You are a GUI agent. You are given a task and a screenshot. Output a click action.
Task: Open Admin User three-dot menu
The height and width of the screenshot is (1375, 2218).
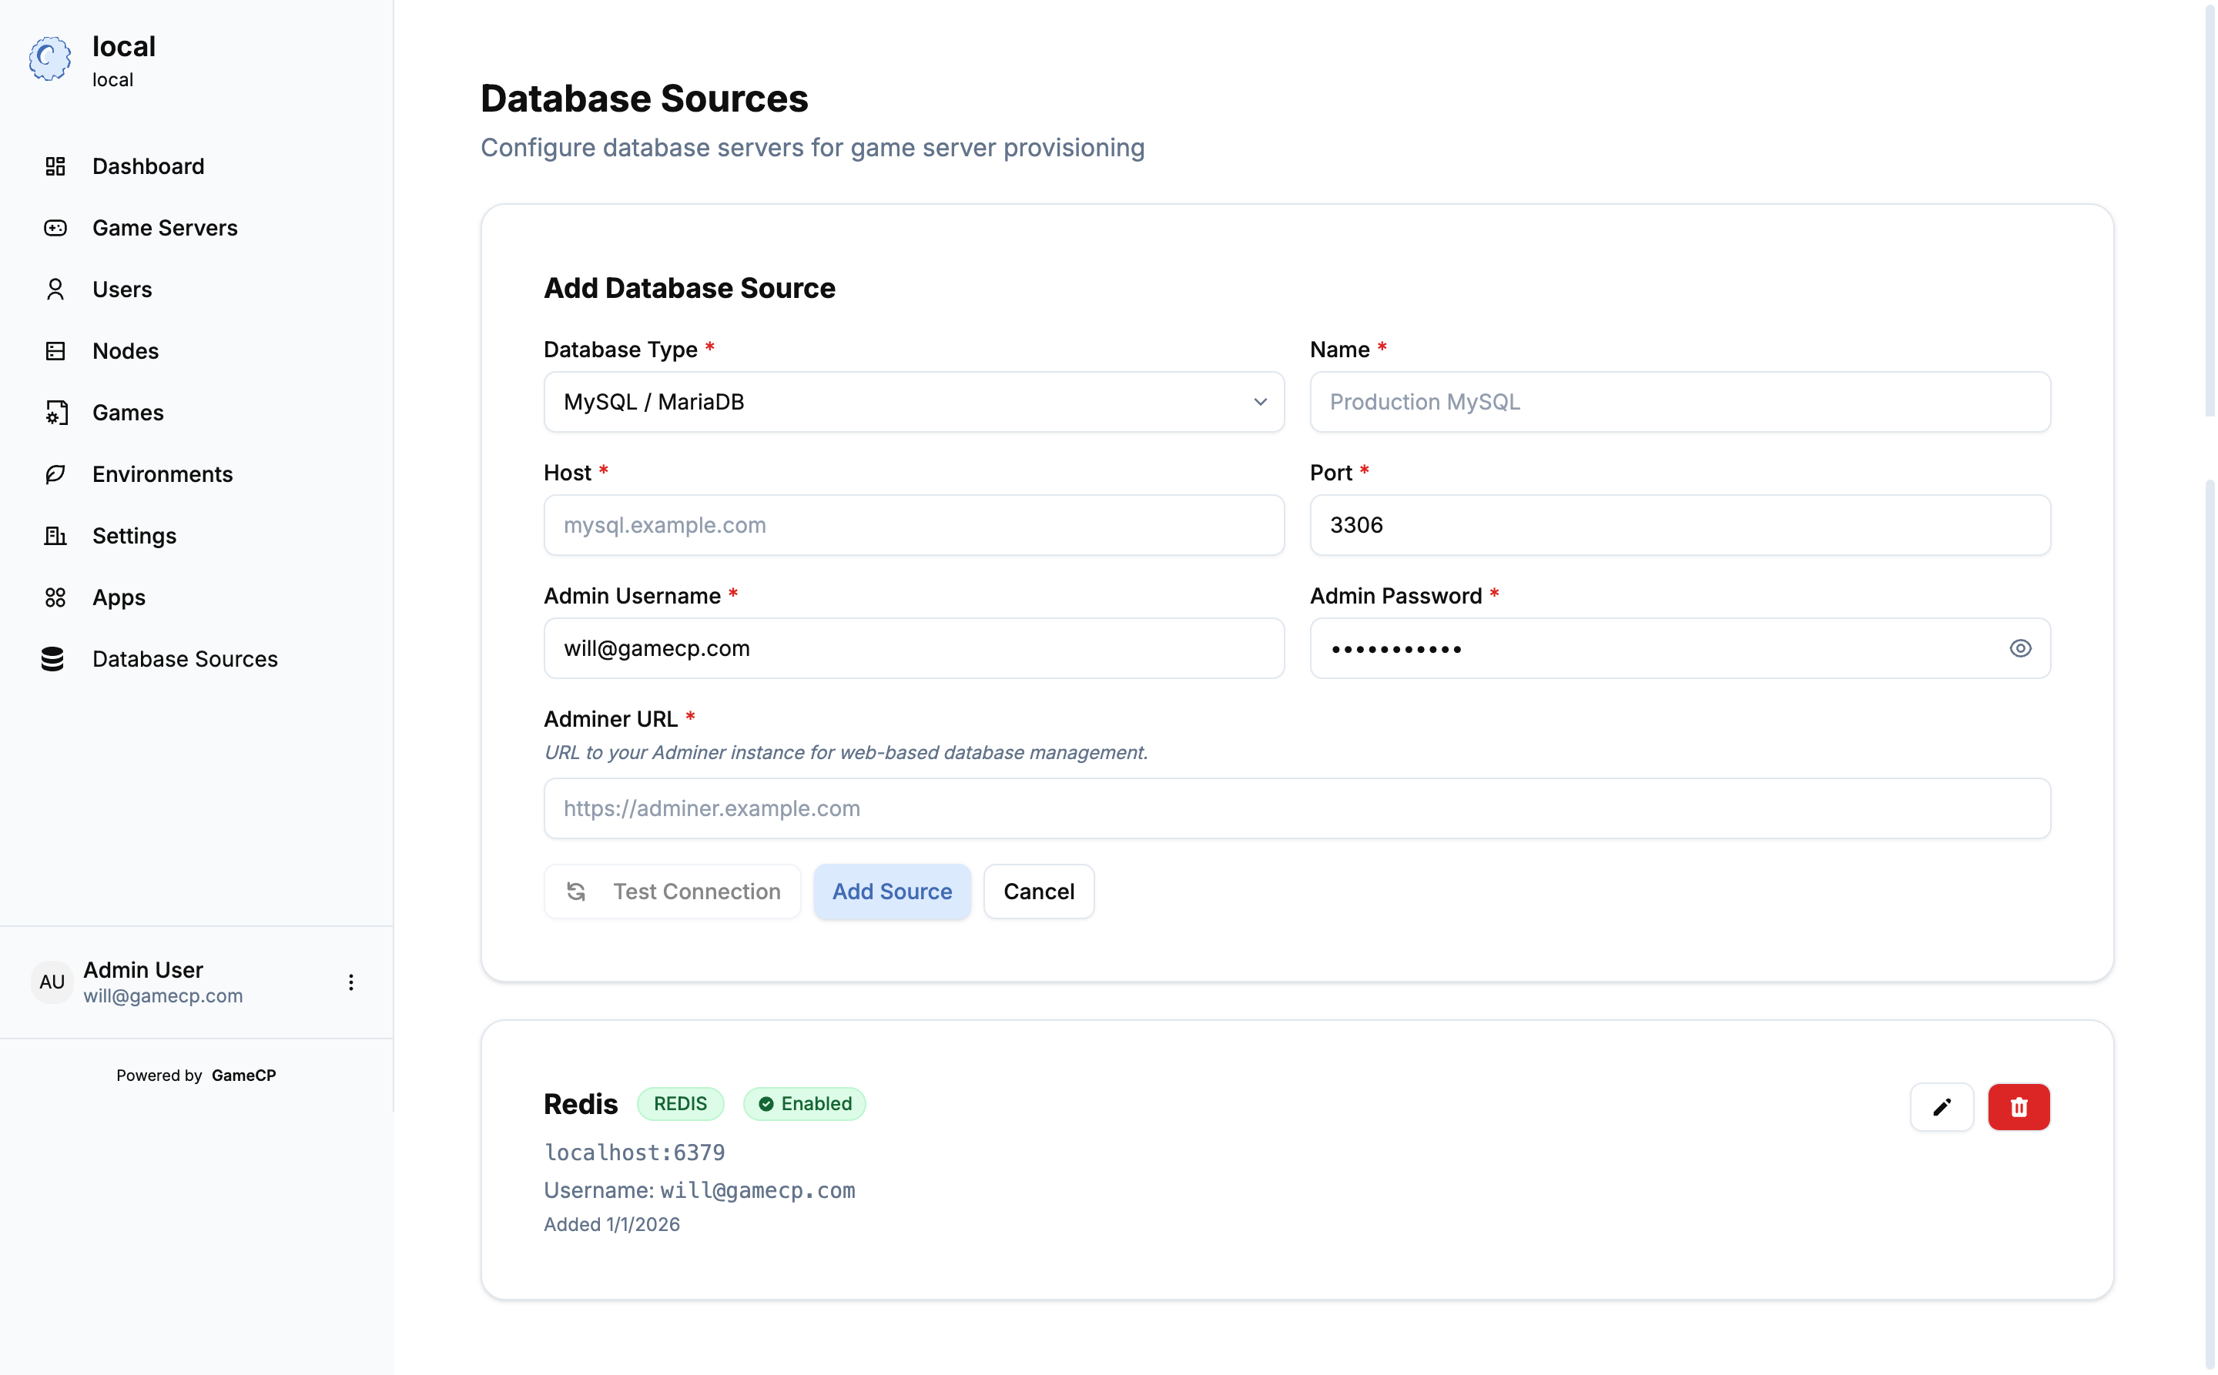(351, 982)
